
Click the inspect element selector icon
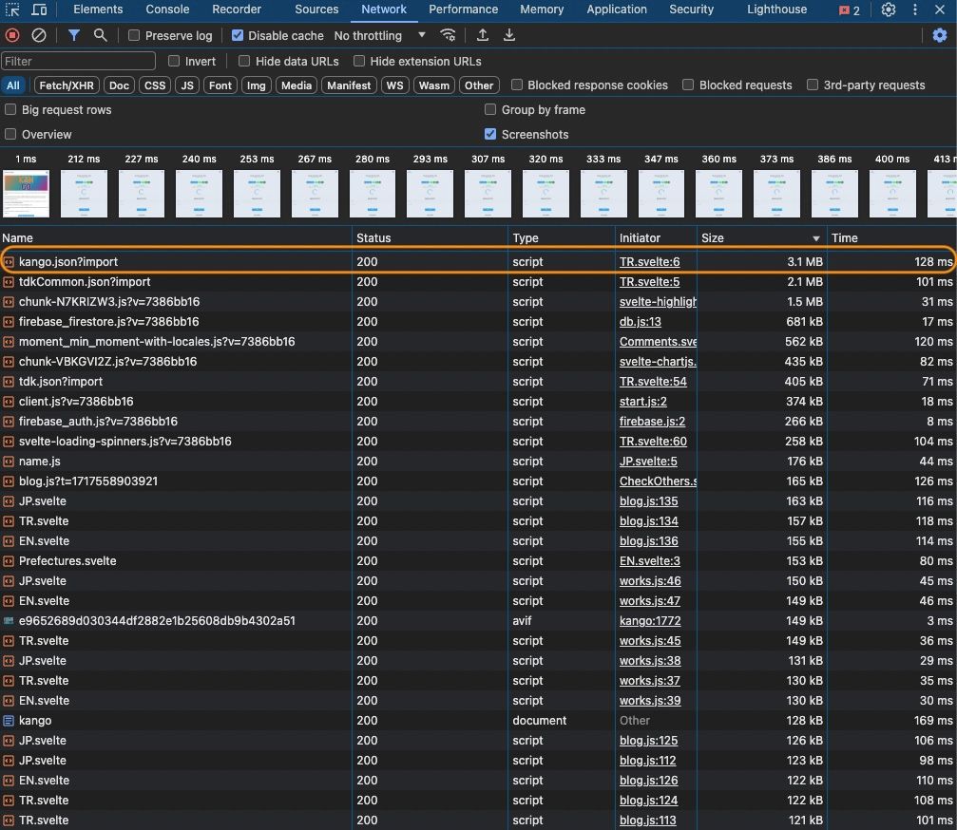click(x=13, y=9)
